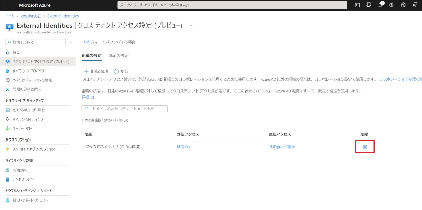Screen dimensions: 422x210
Task: Click the 外部コラボレーションの設定 gear icon
Action: coord(8,80)
